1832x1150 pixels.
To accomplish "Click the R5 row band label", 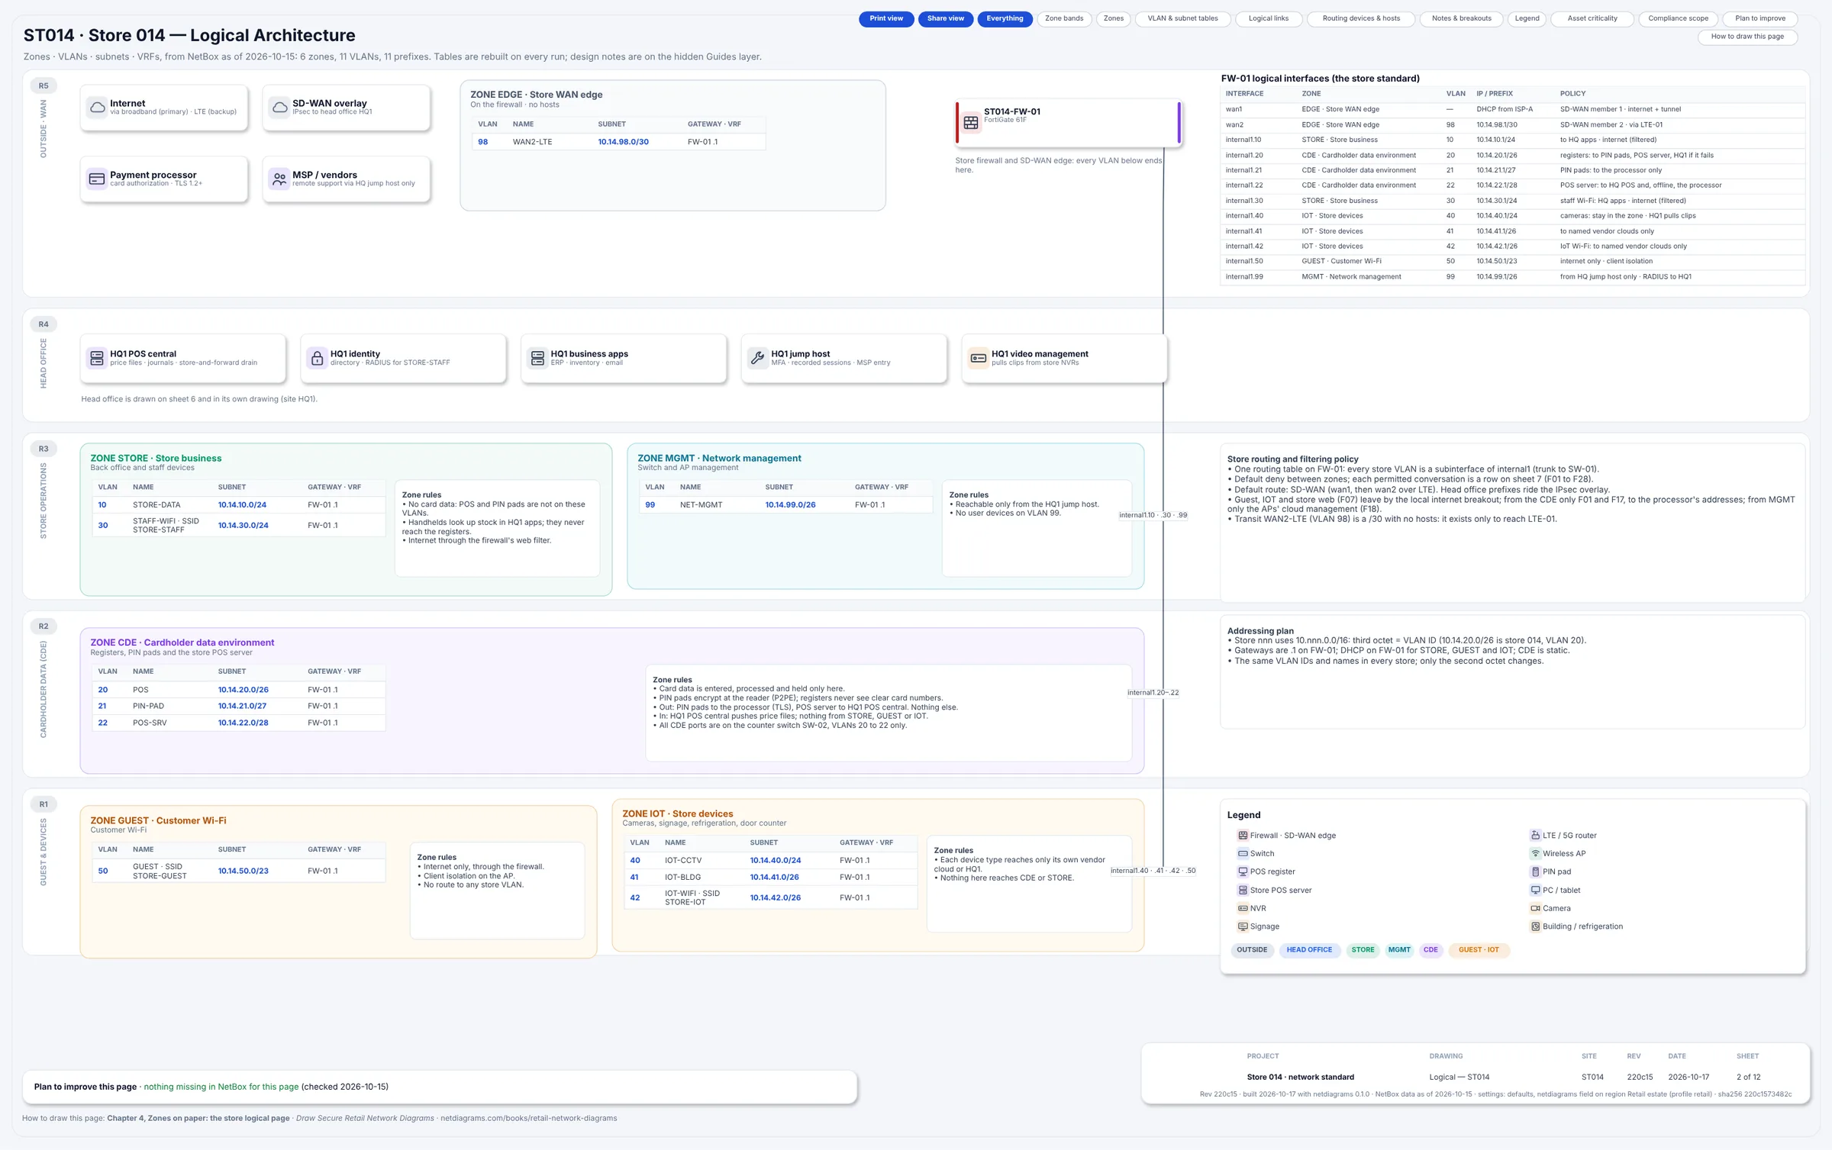I will 44,86.
